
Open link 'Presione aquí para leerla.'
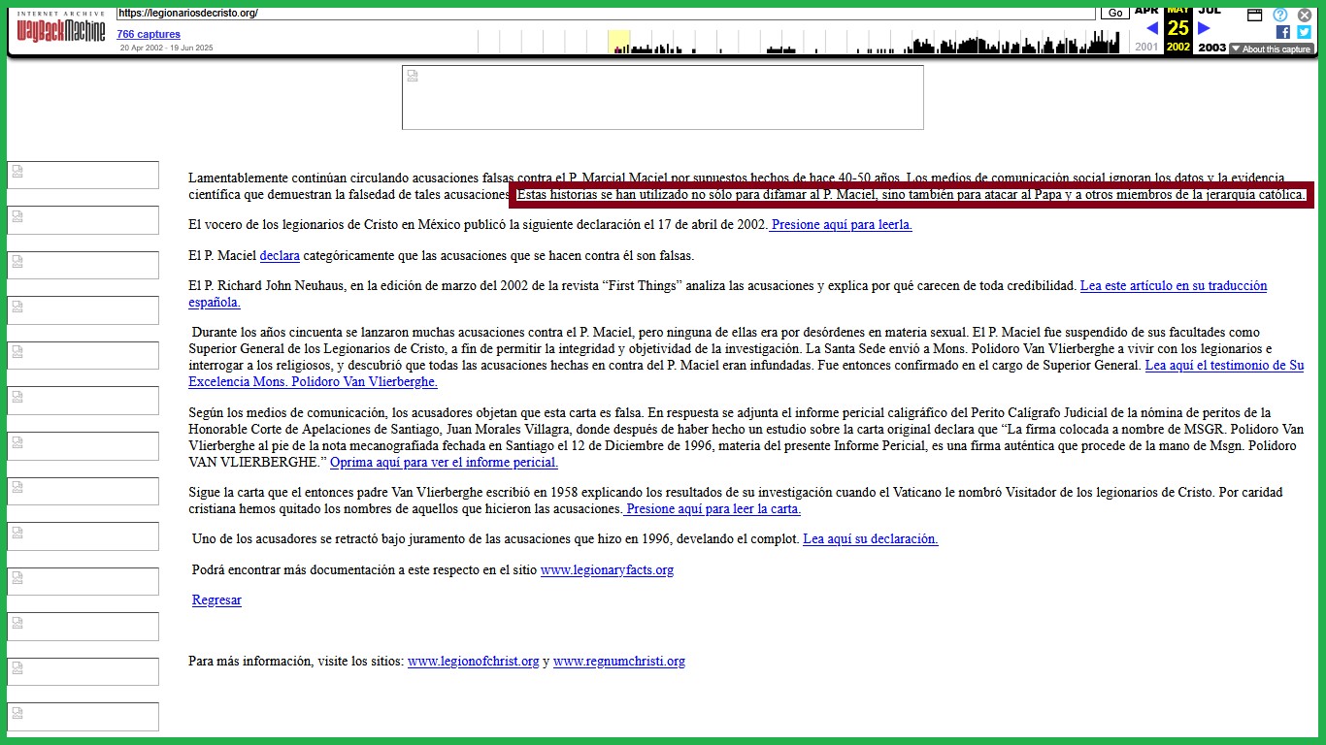[x=841, y=225]
